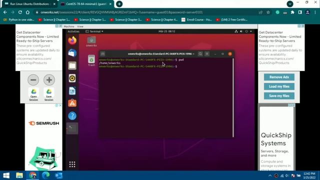
Task: Open the Ubuntu volume indicator
Action: pyautogui.click(x=241, y=31)
